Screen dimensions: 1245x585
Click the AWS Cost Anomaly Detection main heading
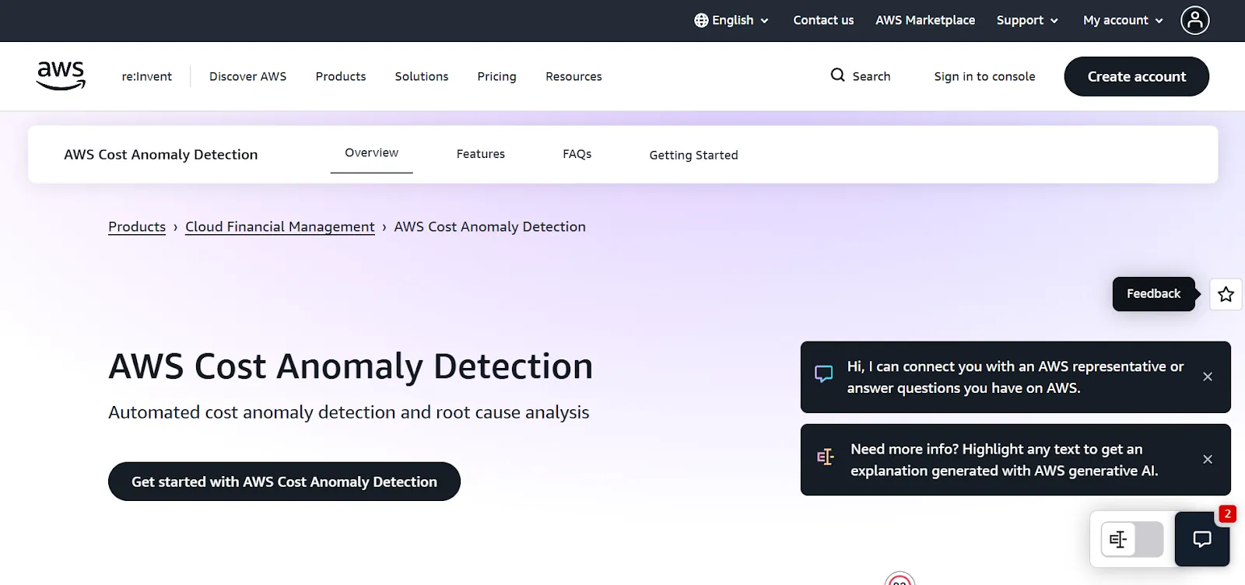pyautogui.click(x=351, y=366)
